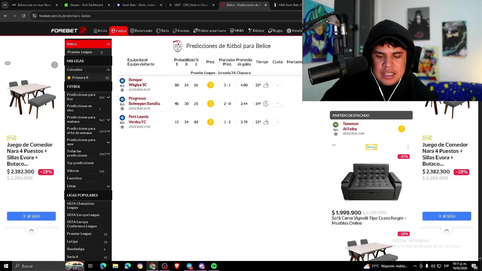Open Windows Start menu
This screenshot has height=271, width=482.
pyautogui.click(x=6, y=266)
